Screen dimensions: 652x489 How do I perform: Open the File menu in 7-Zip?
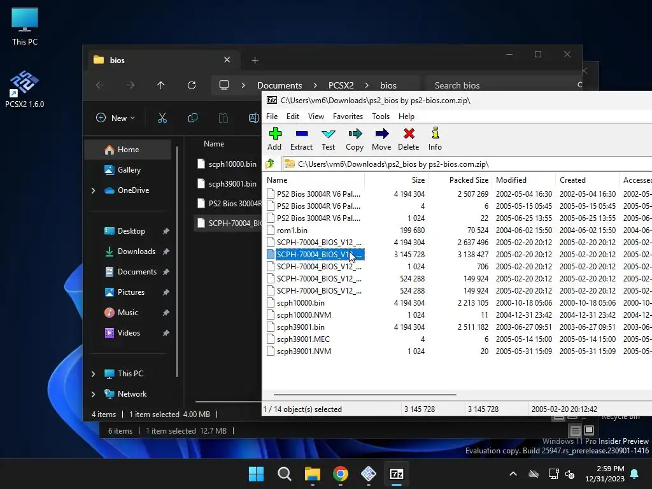point(272,117)
